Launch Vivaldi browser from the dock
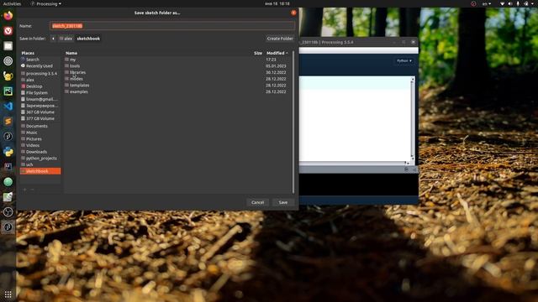The width and height of the screenshot is (538, 302). click(8, 31)
